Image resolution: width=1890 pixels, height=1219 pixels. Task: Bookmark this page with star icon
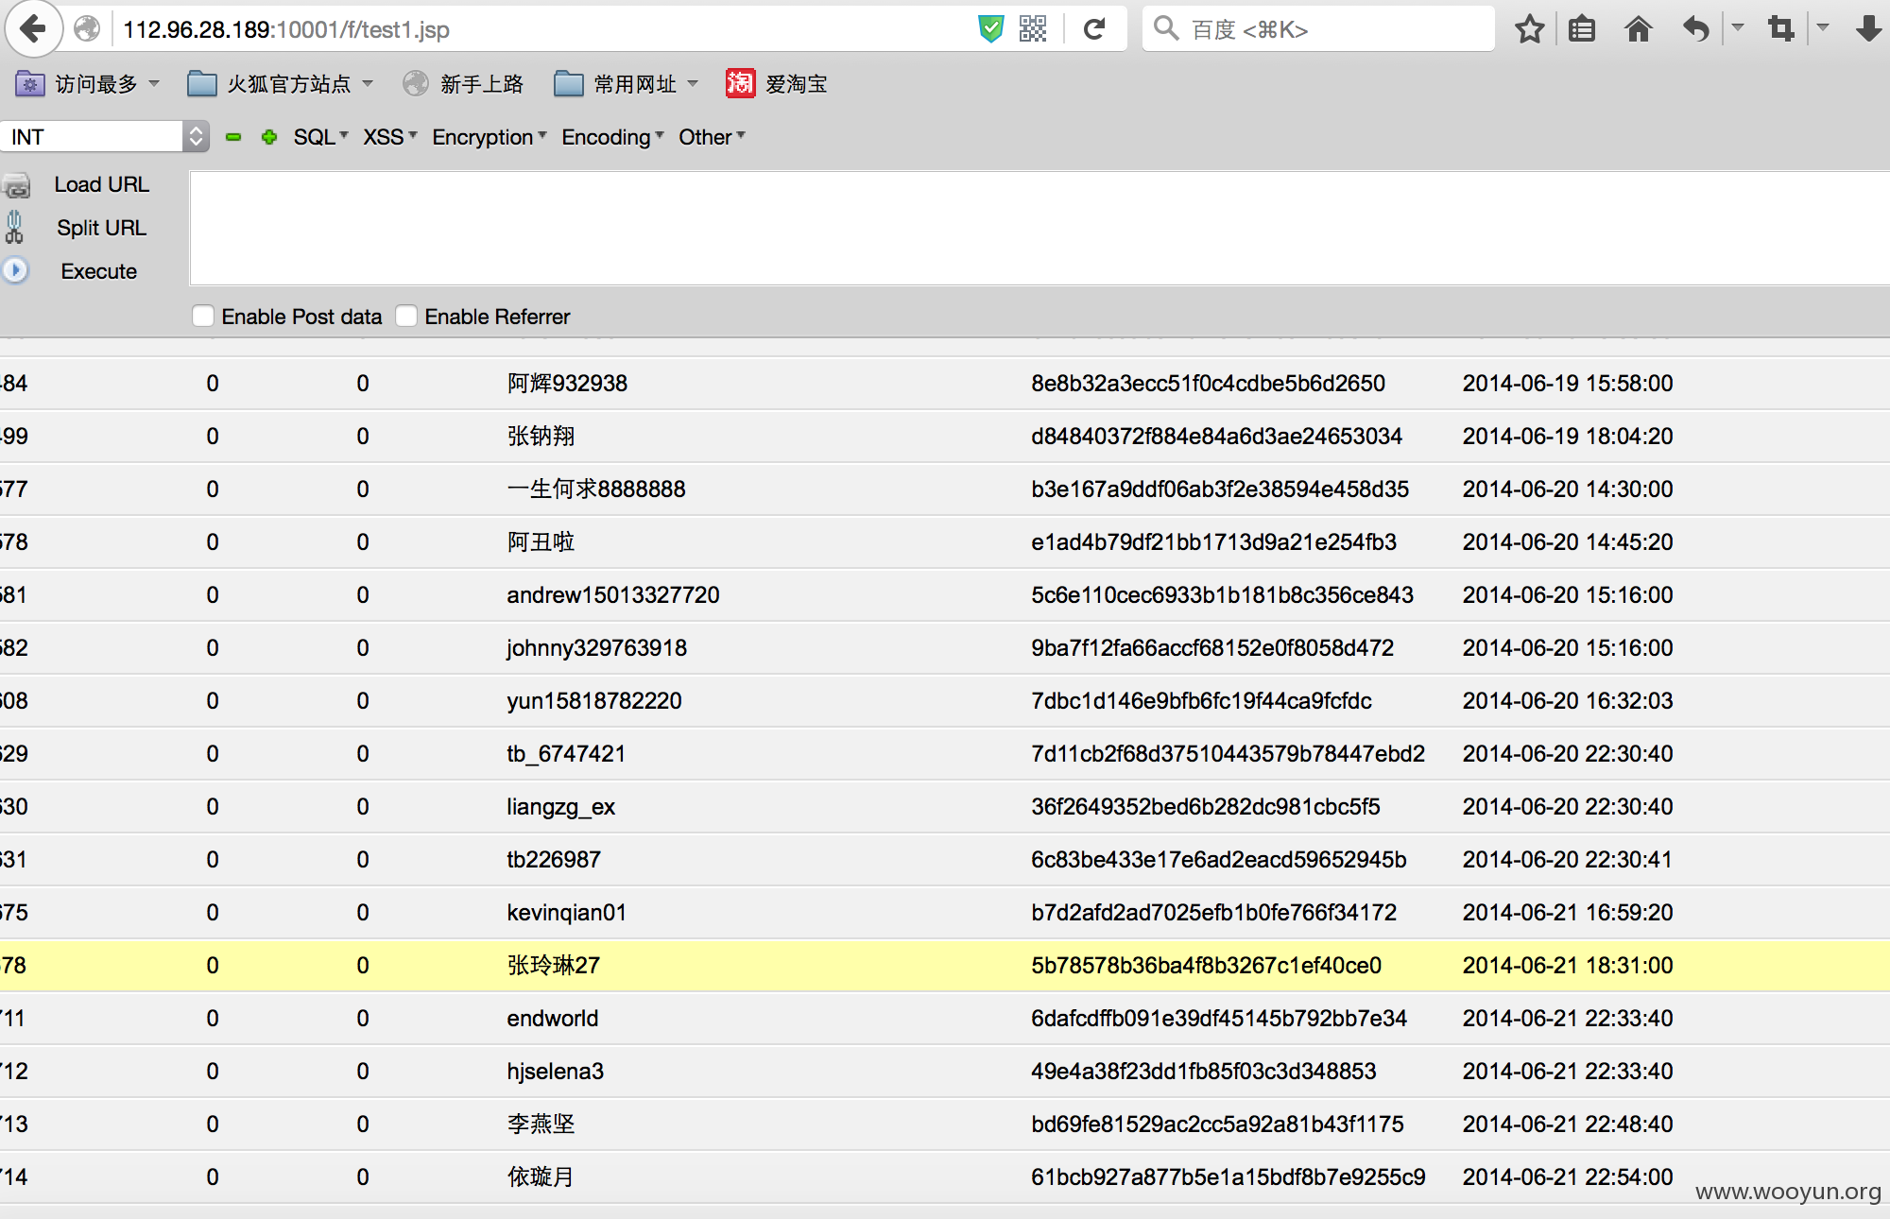[x=1529, y=29]
